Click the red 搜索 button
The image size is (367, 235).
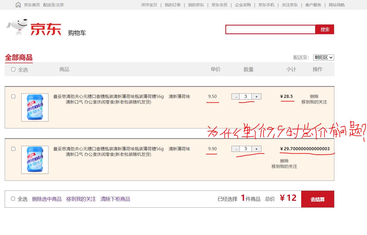pos(325,29)
